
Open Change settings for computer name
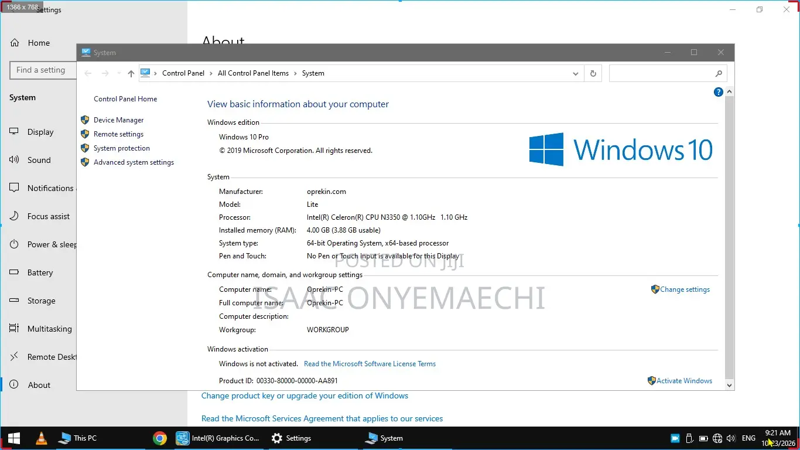click(x=685, y=289)
